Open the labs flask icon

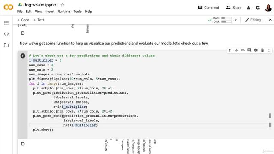coord(248,8)
